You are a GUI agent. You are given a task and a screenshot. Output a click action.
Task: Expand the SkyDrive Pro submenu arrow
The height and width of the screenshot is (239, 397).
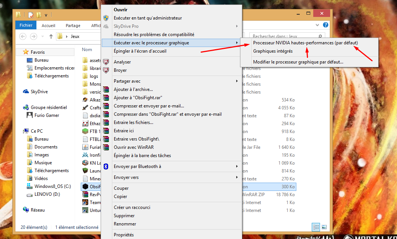pyautogui.click(x=237, y=26)
